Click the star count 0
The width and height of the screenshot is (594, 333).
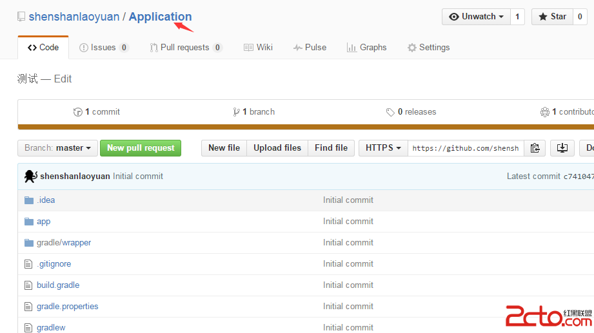(580, 17)
